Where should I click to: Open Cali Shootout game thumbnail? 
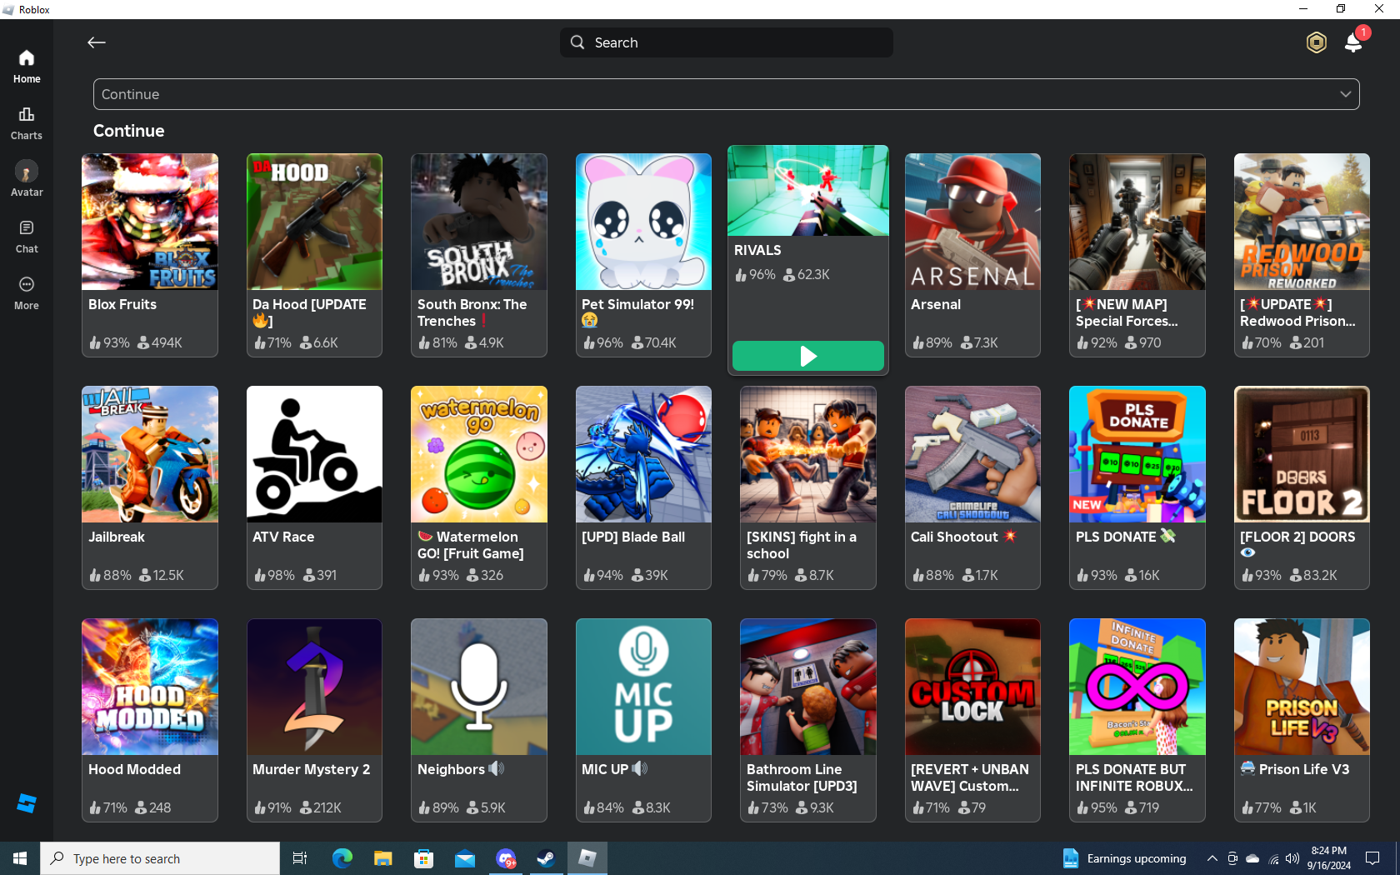972,454
